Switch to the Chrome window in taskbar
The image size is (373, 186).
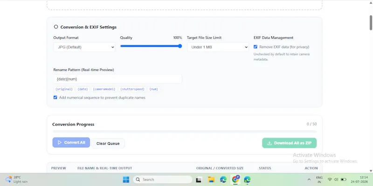235,179
